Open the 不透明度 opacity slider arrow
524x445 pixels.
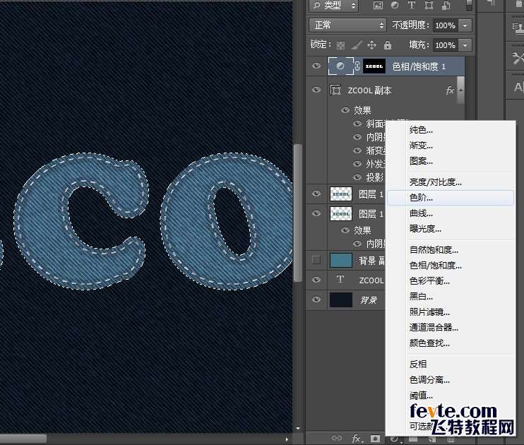(465, 25)
